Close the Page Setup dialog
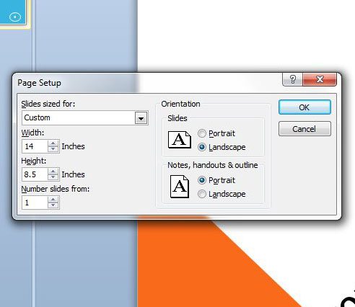The height and width of the screenshot is (307, 355). coord(320,79)
